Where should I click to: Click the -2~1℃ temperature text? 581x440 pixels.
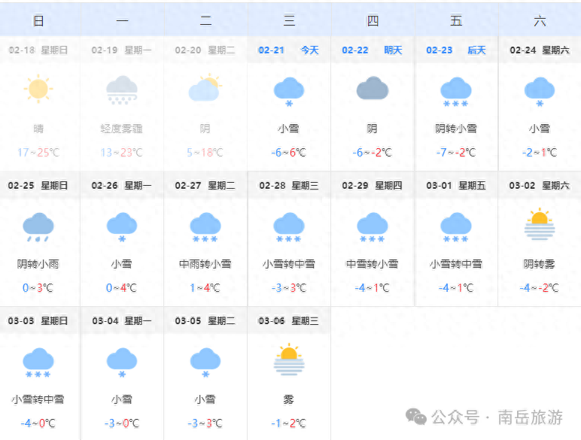pyautogui.click(x=540, y=152)
